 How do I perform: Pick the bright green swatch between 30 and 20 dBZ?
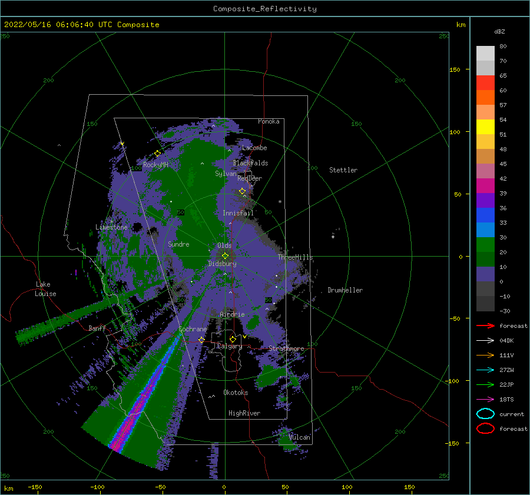[485, 245]
